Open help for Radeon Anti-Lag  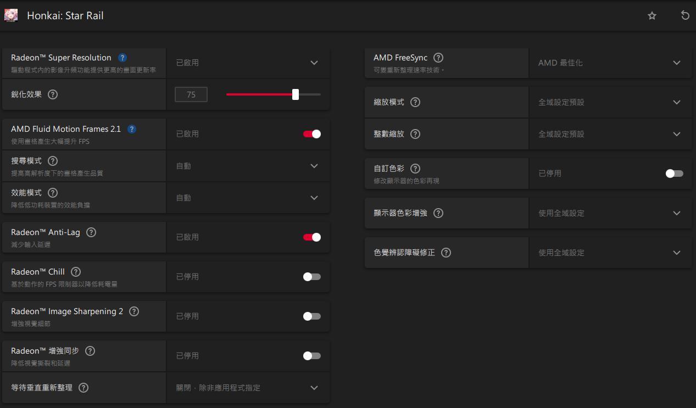[91, 232]
